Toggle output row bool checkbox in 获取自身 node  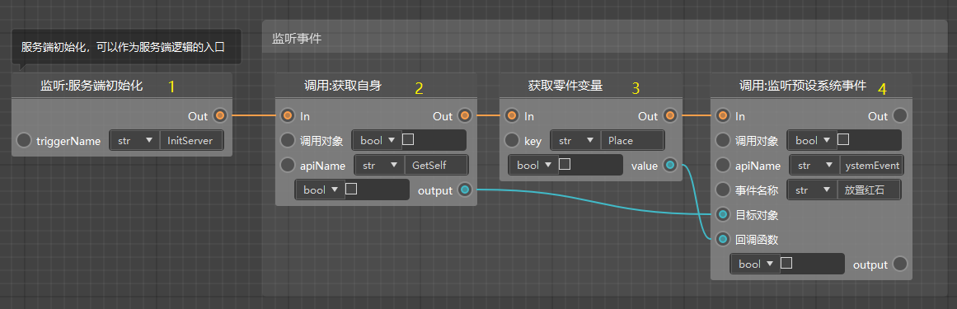351,190
